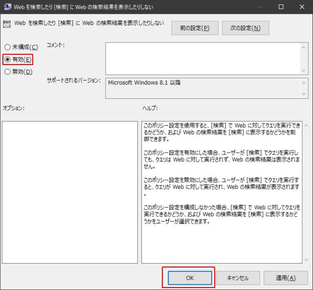Image resolution: width=313 pixels, height=290 pixels.
Task: Select the 未構成(C) radio button
Action: coord(7,47)
